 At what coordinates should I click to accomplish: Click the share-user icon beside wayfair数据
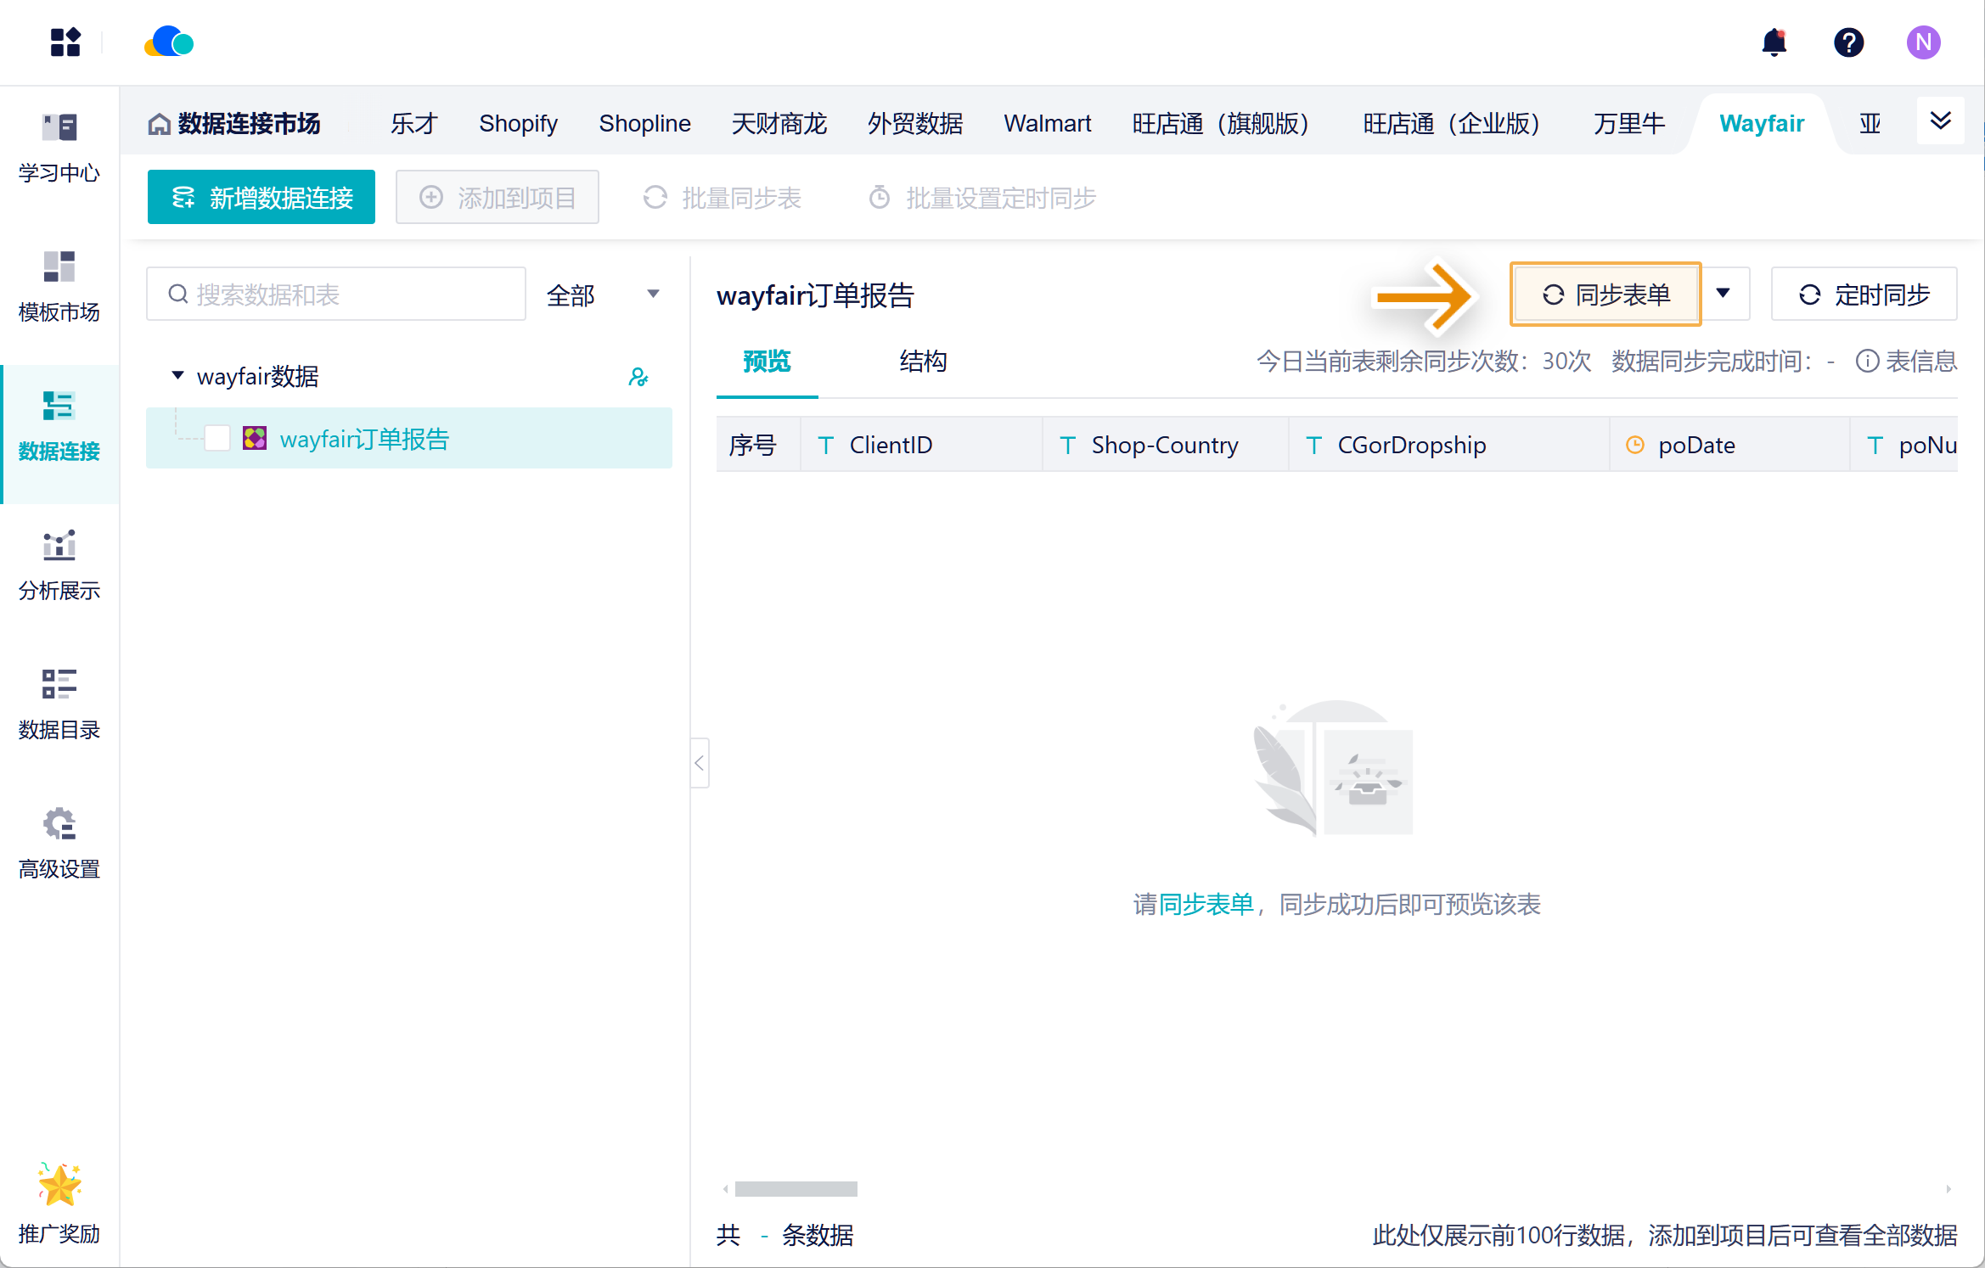(638, 377)
